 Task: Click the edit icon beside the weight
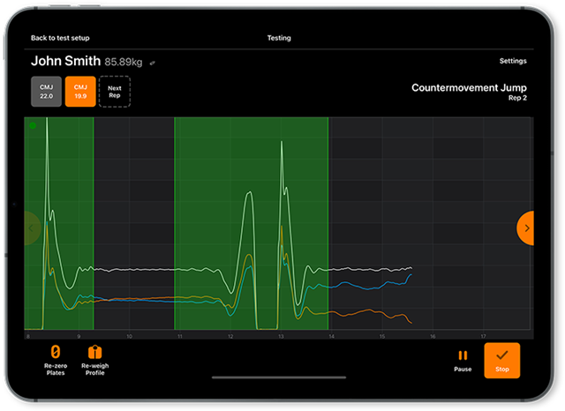click(x=152, y=63)
